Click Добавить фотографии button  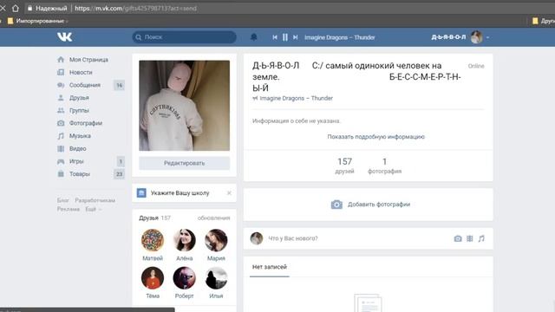[370, 205]
